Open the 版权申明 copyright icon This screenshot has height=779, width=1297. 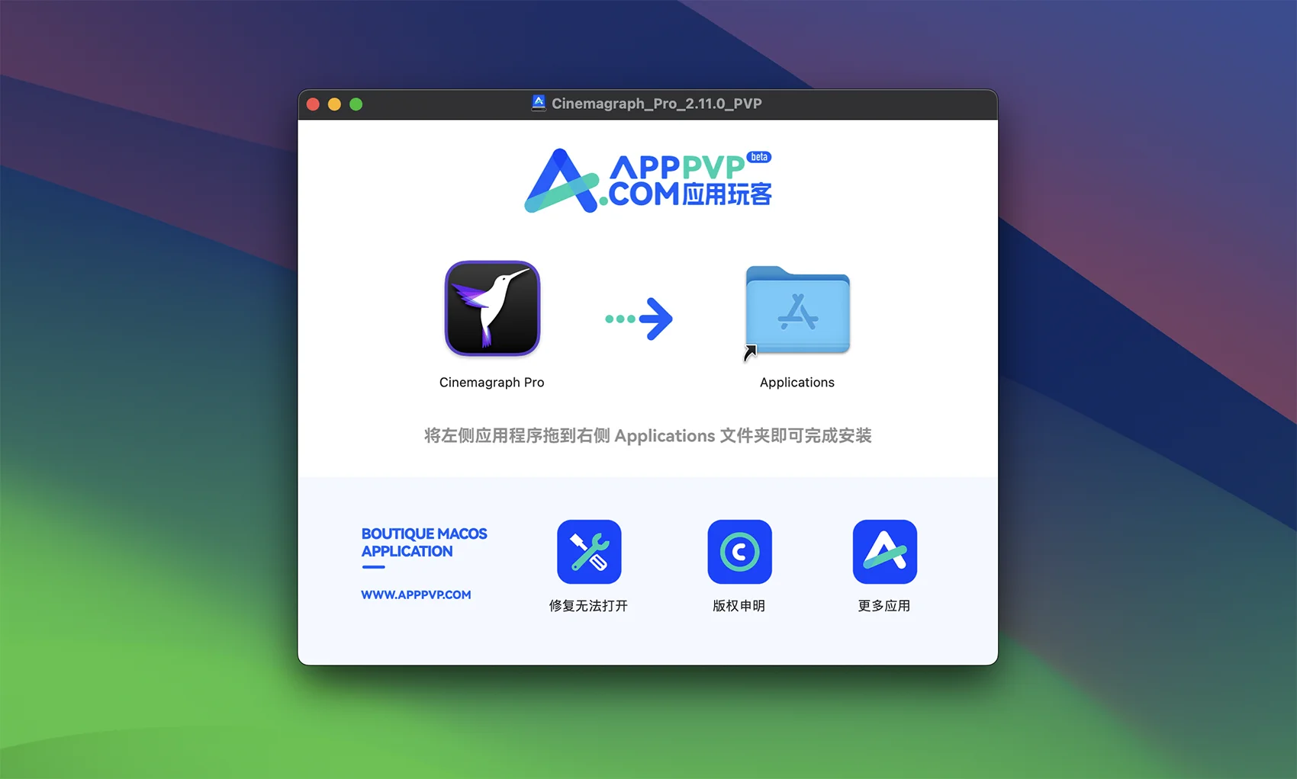739,552
